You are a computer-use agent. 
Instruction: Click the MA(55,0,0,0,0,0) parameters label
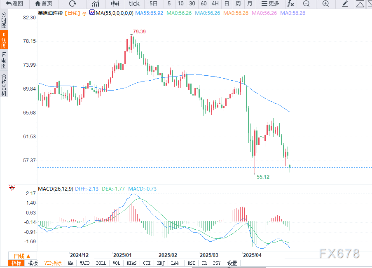115,13
